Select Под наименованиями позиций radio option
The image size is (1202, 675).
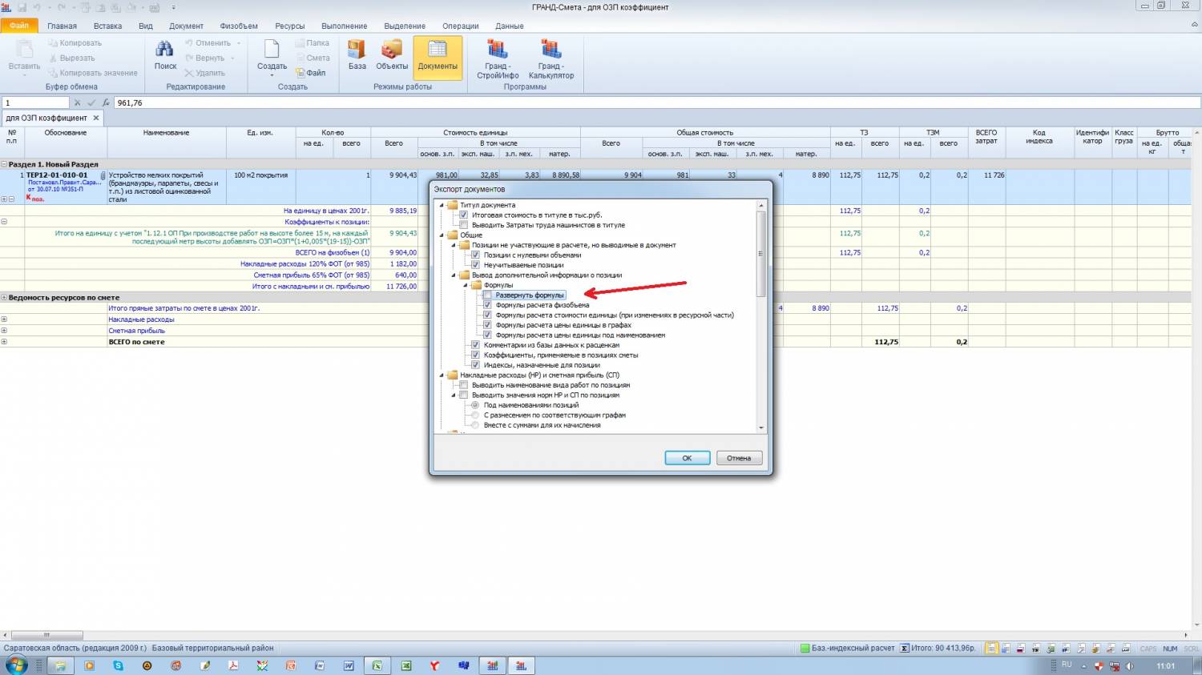tap(475, 405)
